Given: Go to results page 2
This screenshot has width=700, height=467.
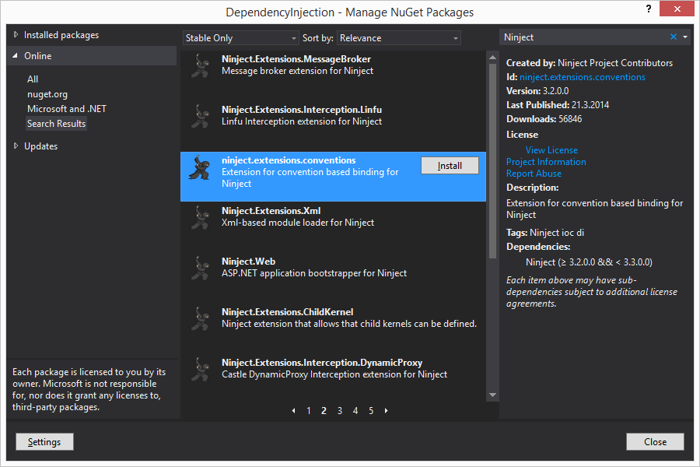Looking at the screenshot, I should [x=324, y=411].
